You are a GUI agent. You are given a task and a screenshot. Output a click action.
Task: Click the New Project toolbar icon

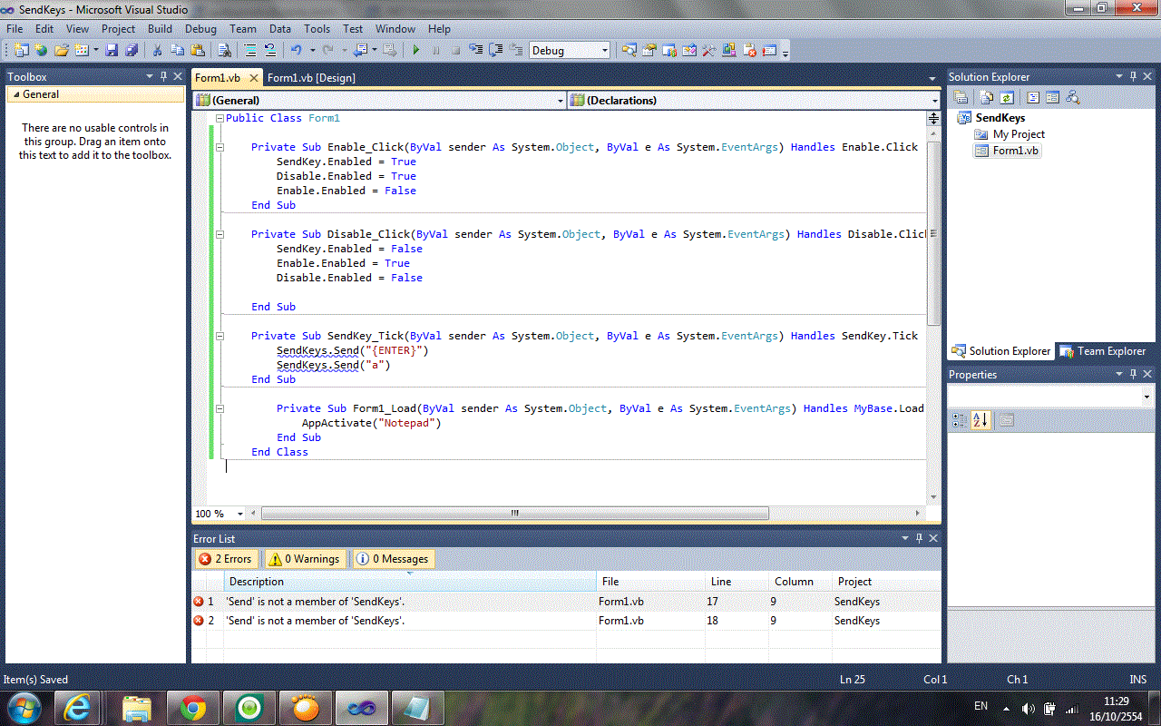[x=21, y=51]
